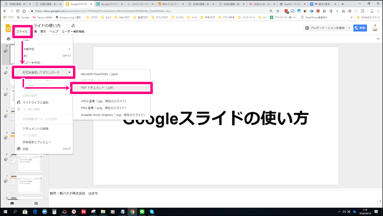383x216 pixels.
Task: Click the print icon in the toolbar
Action: pyautogui.click(x=8, y=39)
